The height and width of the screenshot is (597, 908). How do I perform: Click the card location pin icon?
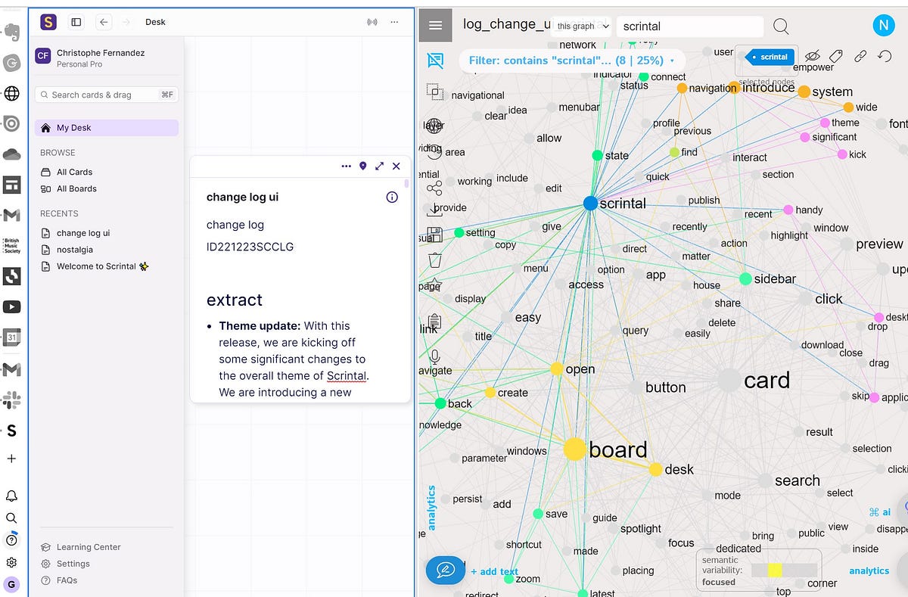click(363, 166)
